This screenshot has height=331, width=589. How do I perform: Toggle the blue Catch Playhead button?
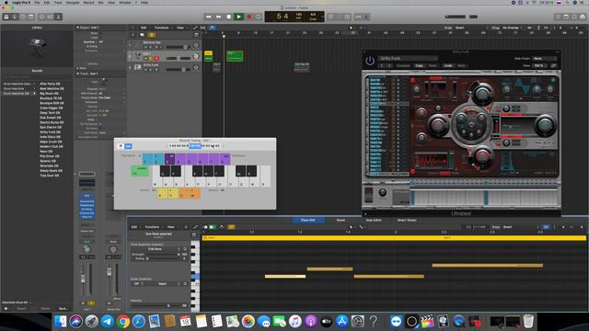212,28
